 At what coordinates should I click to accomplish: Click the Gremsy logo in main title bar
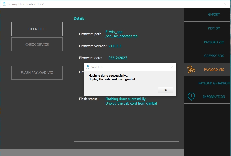pyautogui.click(x=4, y=4)
